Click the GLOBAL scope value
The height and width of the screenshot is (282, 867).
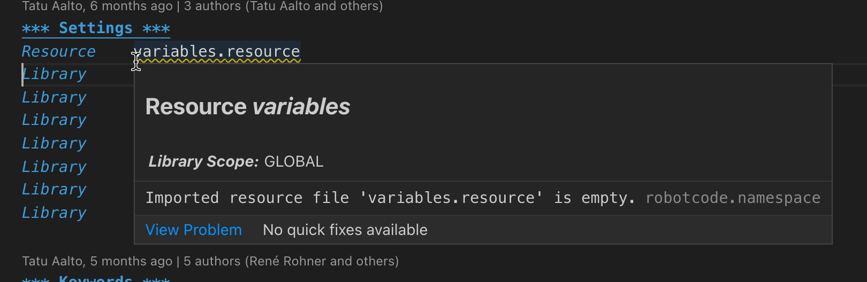pyautogui.click(x=294, y=161)
